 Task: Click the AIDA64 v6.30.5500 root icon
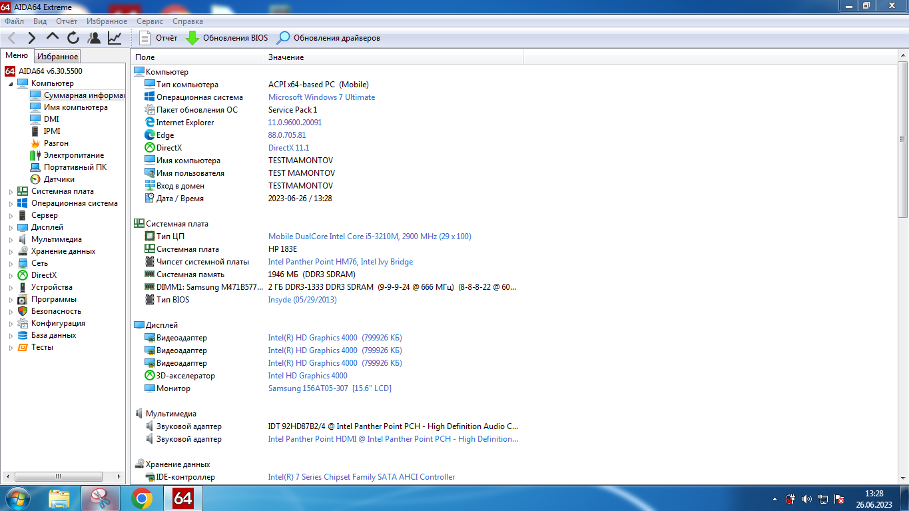(10, 71)
